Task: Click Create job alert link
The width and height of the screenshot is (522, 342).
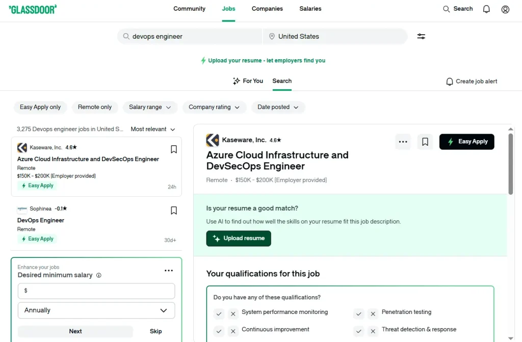Action: (472, 82)
